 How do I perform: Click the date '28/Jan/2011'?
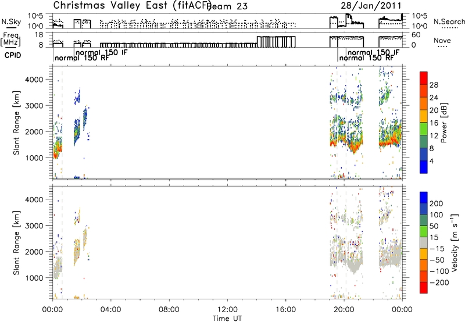coord(371,5)
